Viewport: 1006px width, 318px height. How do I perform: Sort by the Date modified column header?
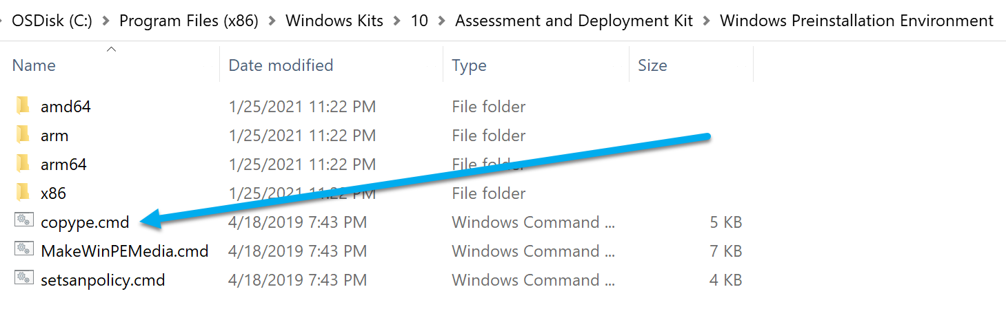(x=281, y=65)
